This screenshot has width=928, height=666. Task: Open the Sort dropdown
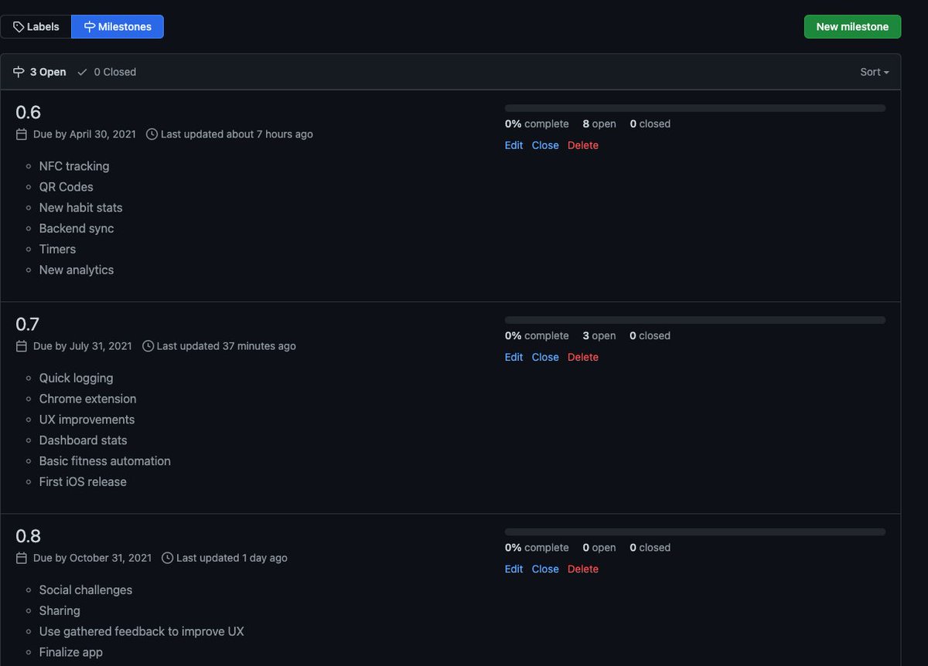(875, 72)
